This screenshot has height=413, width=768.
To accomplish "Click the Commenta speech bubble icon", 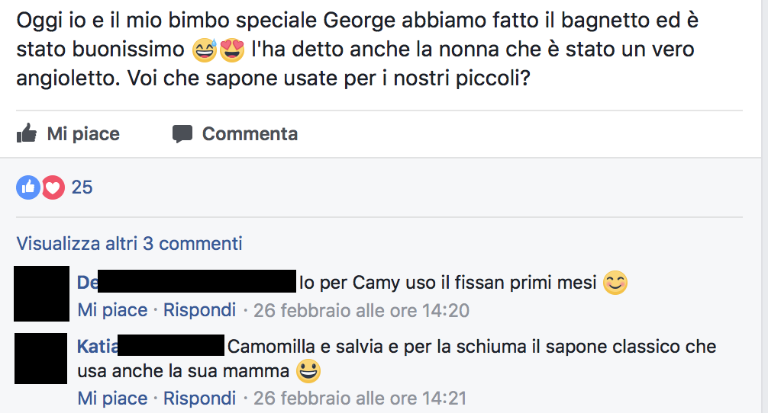I will click(x=182, y=134).
